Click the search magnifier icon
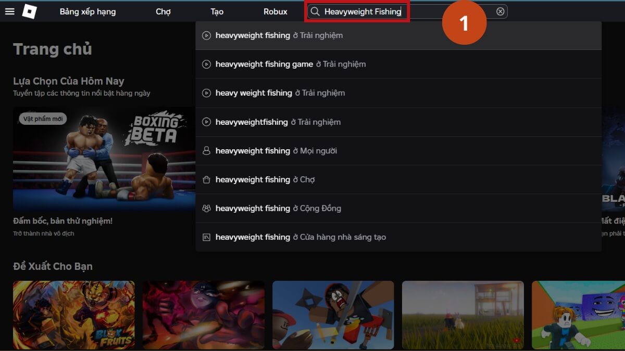 tap(315, 11)
